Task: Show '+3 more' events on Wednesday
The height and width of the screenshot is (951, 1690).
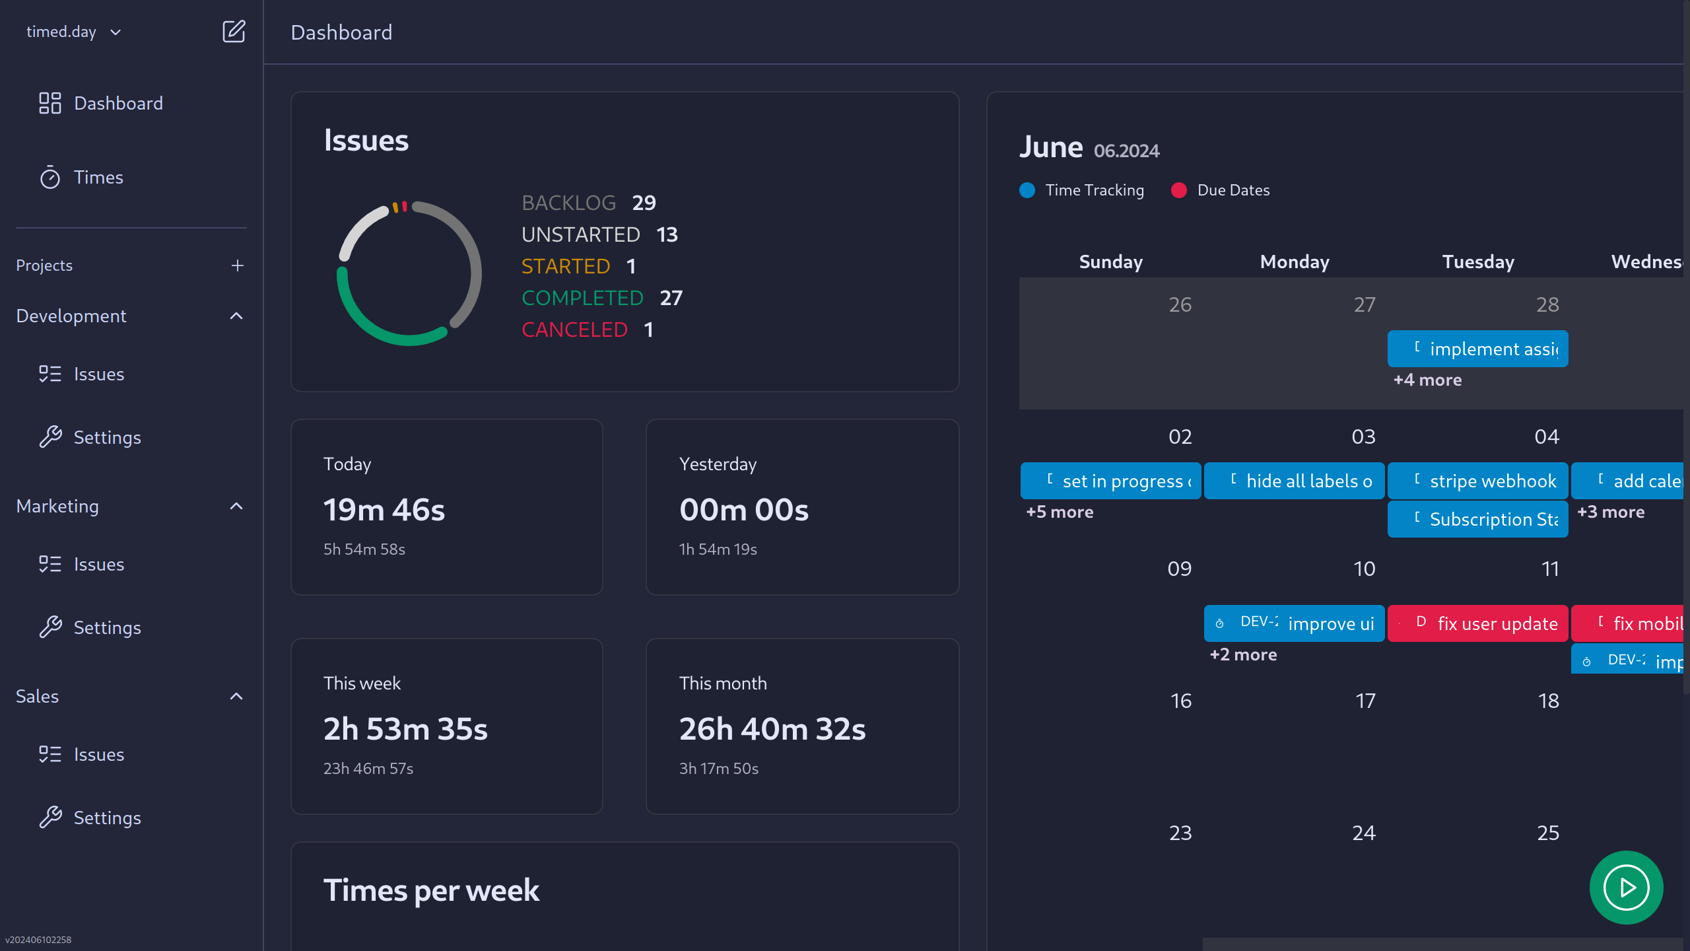Action: [1611, 512]
